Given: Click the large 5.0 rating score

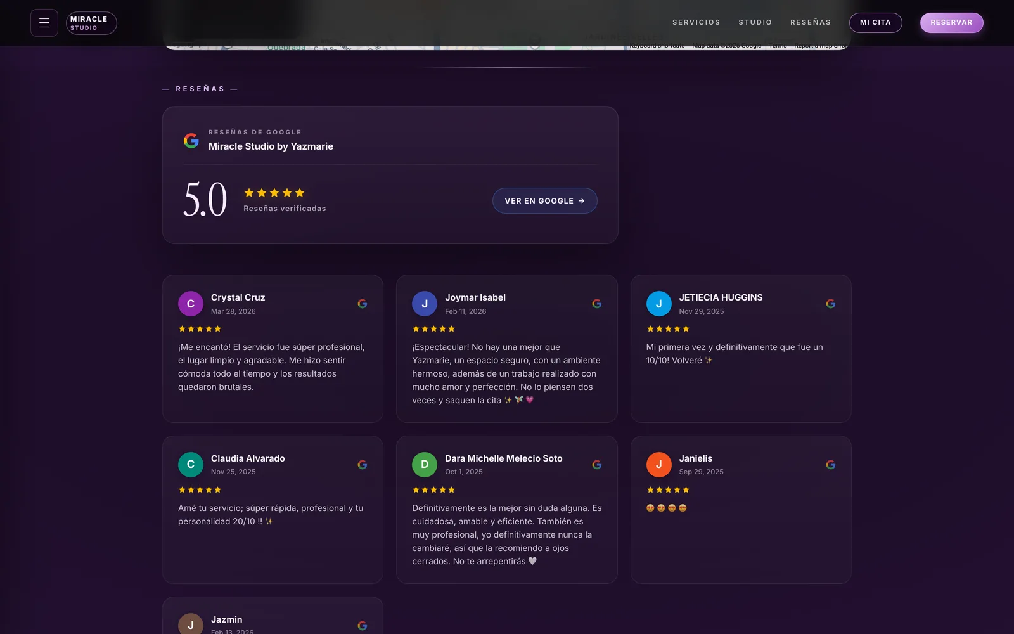Looking at the screenshot, I should (x=205, y=199).
